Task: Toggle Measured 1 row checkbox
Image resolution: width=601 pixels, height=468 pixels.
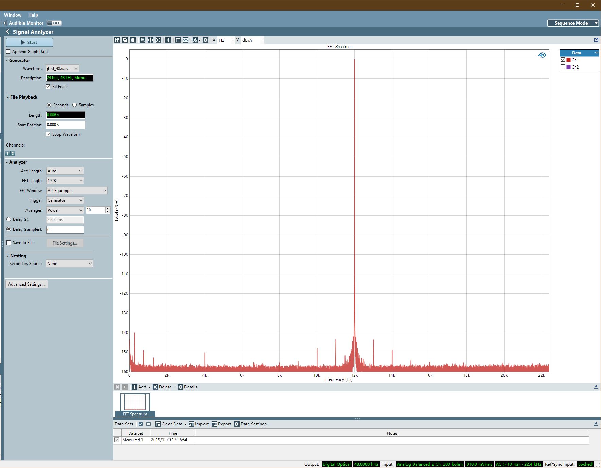Action: point(117,440)
